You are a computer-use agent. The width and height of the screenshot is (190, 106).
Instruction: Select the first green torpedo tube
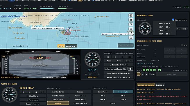[144, 70]
